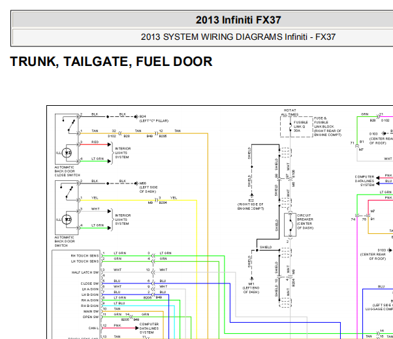Click "(RIGHT SIDE OF ENGINE COMPT)" ground text

pos(251,206)
